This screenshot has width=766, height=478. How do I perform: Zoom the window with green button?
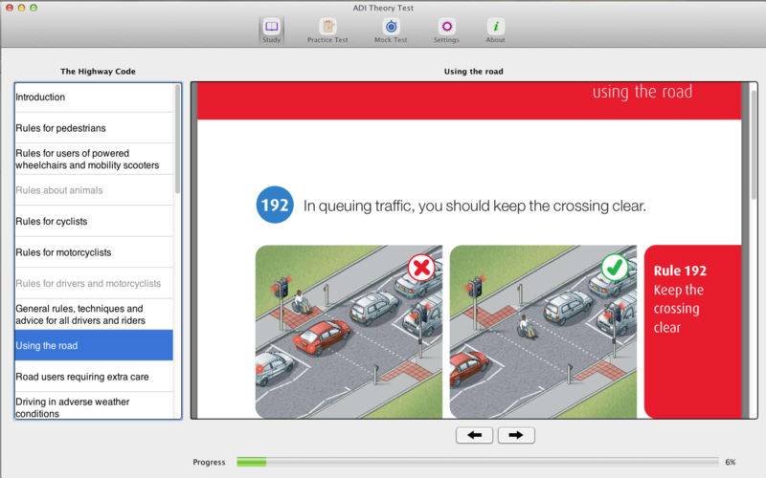[34, 8]
